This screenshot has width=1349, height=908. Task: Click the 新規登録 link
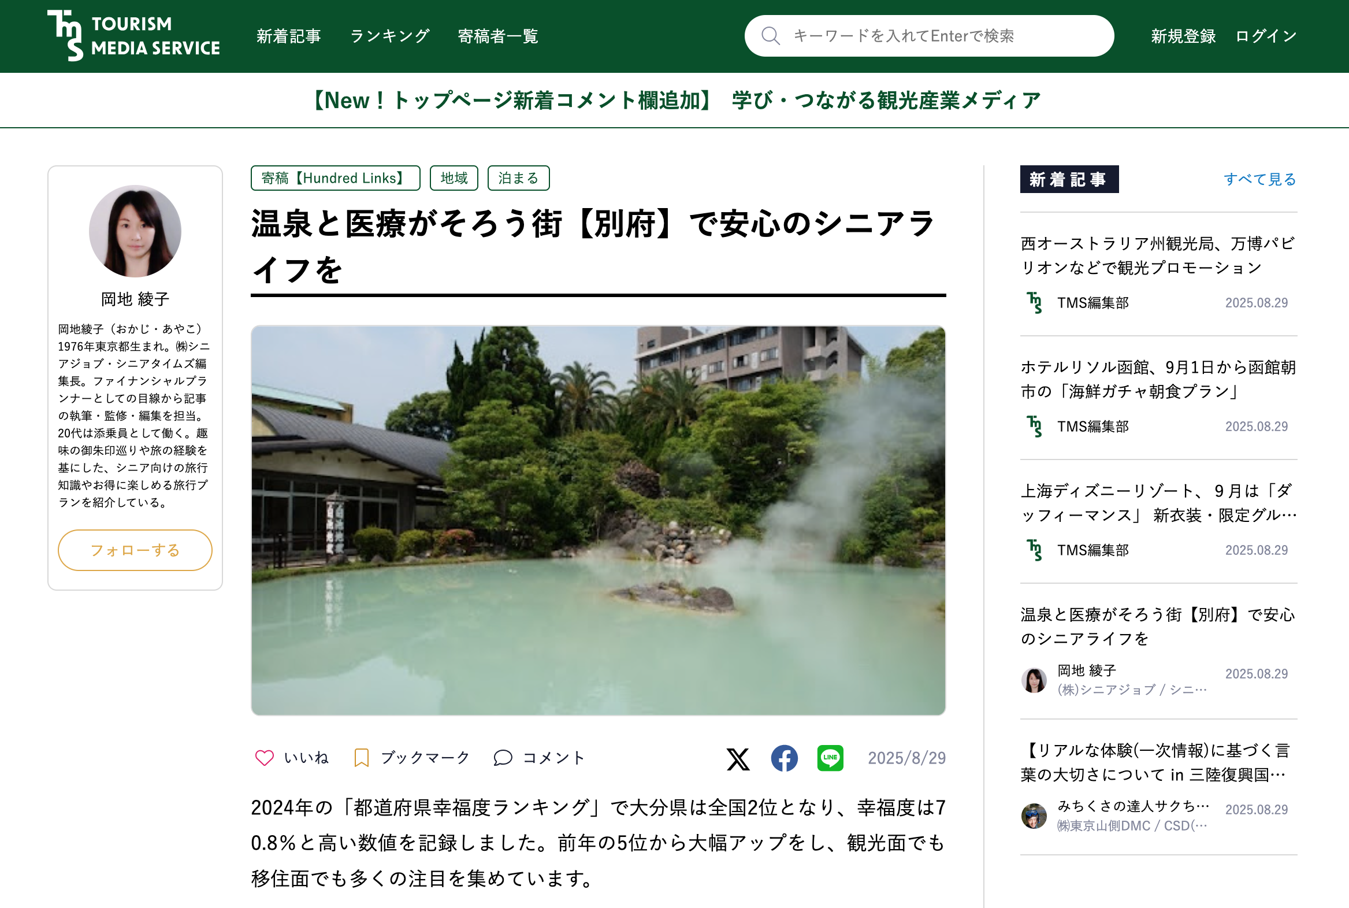(x=1183, y=36)
